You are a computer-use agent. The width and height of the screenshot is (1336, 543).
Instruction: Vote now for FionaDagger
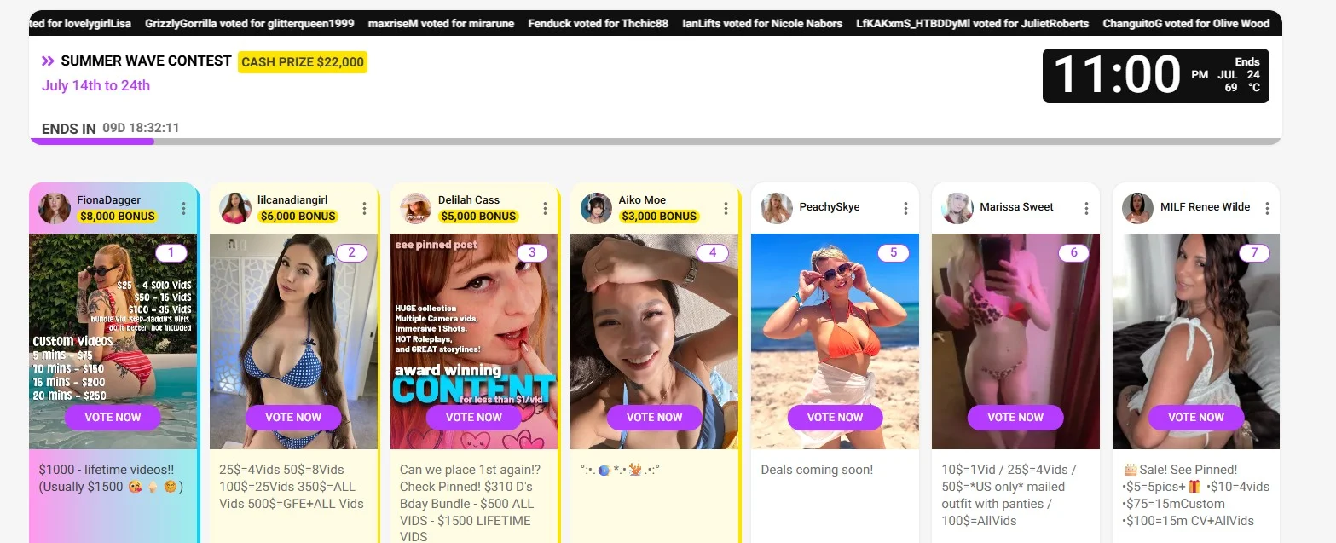pyautogui.click(x=113, y=417)
